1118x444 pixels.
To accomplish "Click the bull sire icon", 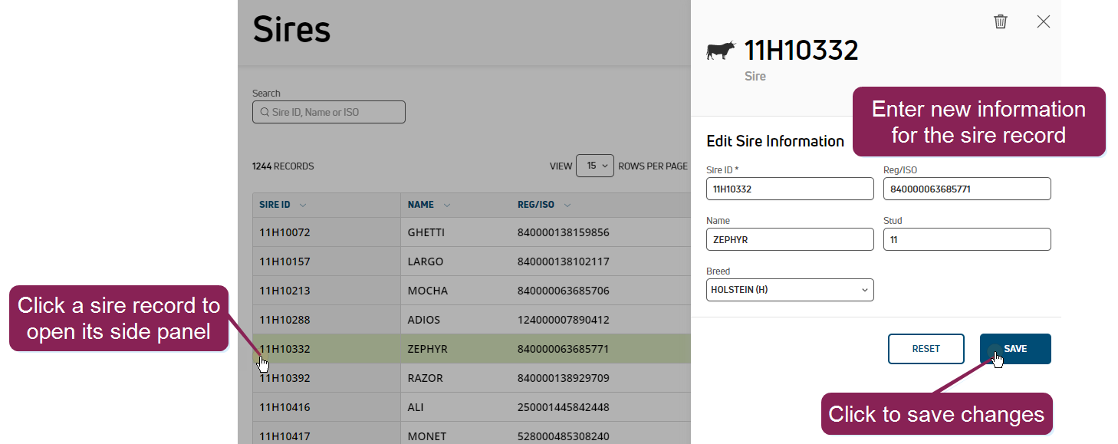I will coord(720,51).
